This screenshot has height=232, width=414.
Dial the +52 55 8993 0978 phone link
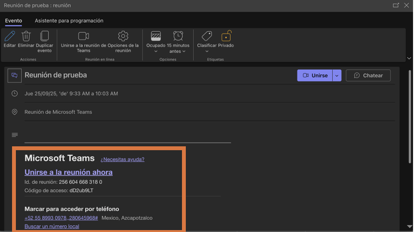[x=61, y=218]
